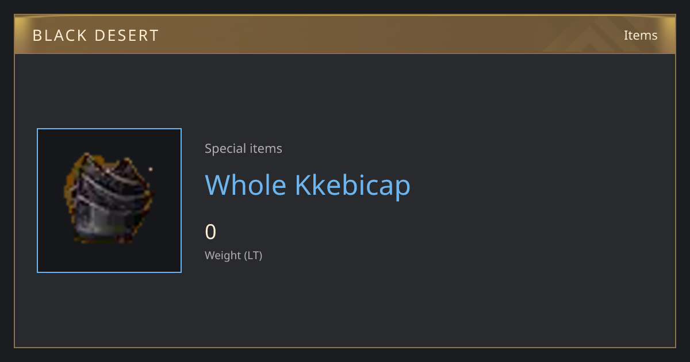
Task: Click the Whole Kkebicap cap item icon
Action: pyautogui.click(x=108, y=198)
